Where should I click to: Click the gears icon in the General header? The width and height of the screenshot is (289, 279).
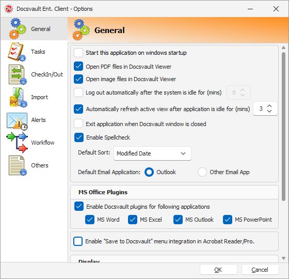click(x=81, y=30)
